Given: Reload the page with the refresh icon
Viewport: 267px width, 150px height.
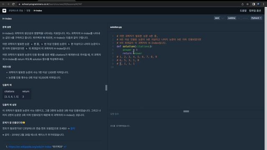Looking at the screenshot, I should 13,4.
